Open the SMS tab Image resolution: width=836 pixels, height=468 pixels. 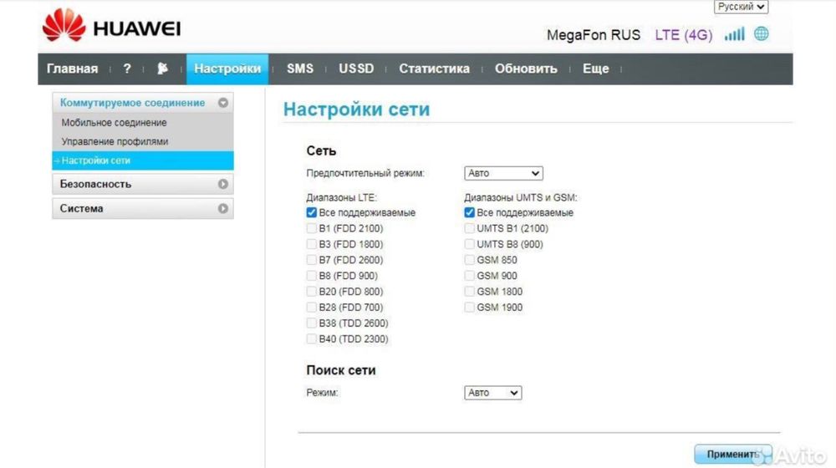click(x=300, y=69)
